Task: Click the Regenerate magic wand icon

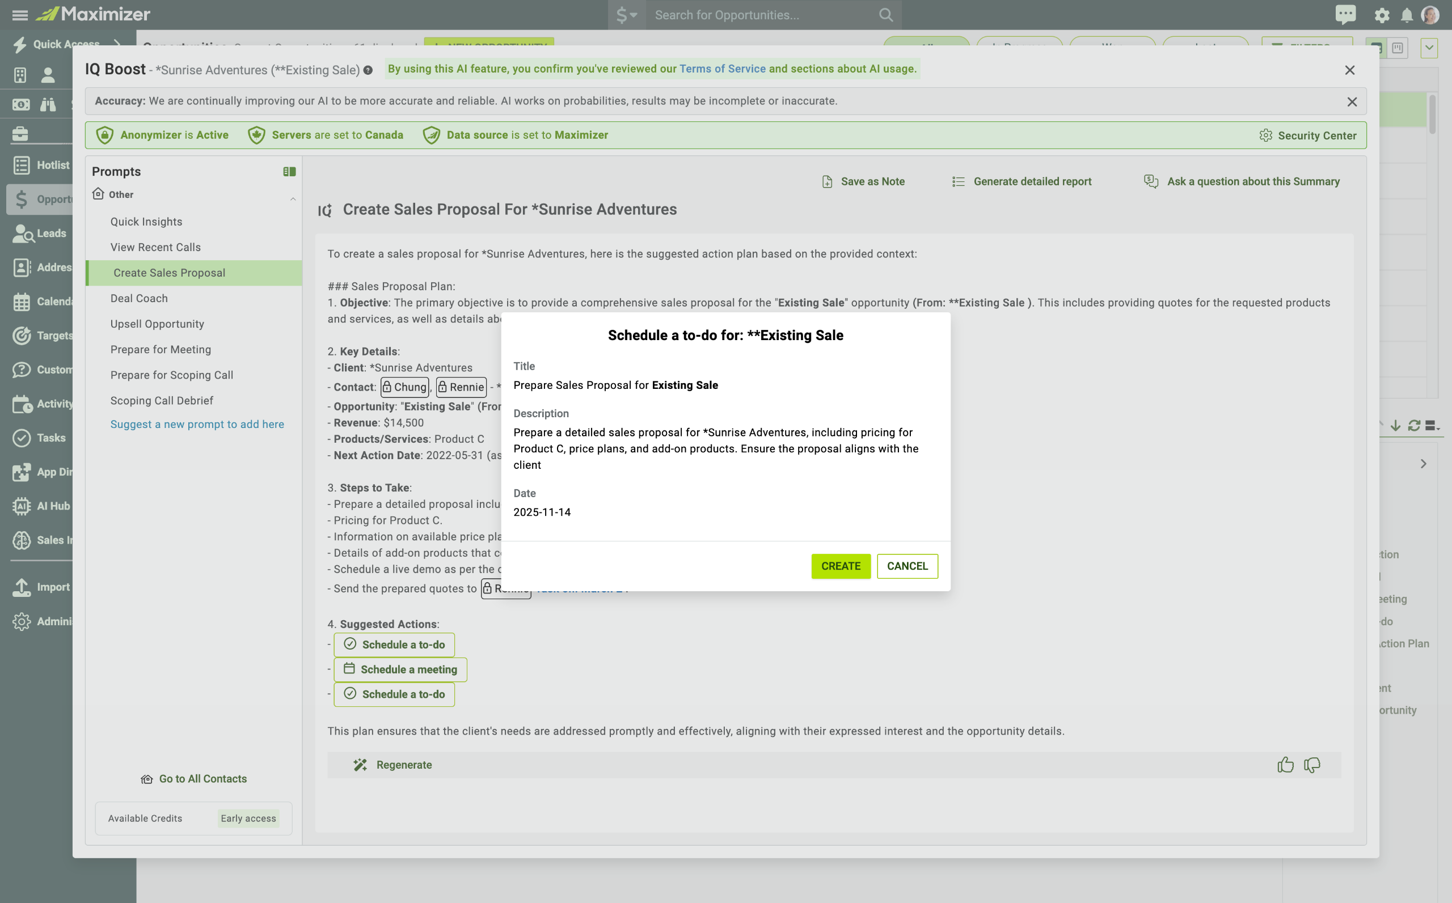Action: pyautogui.click(x=360, y=765)
